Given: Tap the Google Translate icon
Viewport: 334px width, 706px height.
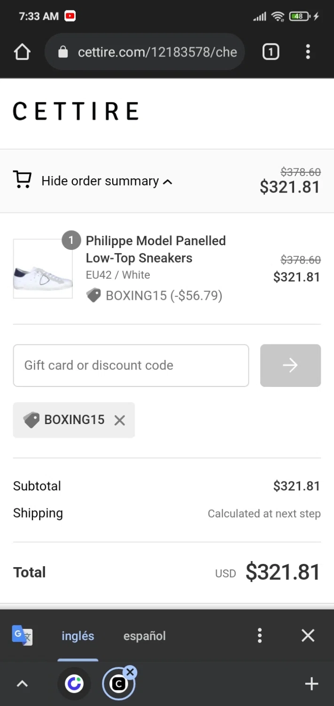Looking at the screenshot, I should pyautogui.click(x=22, y=635).
